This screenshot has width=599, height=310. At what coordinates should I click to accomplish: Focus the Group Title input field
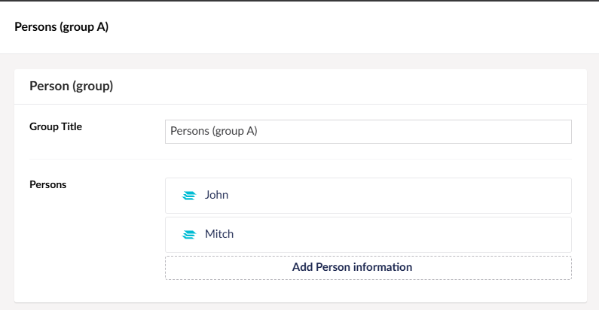pos(368,132)
